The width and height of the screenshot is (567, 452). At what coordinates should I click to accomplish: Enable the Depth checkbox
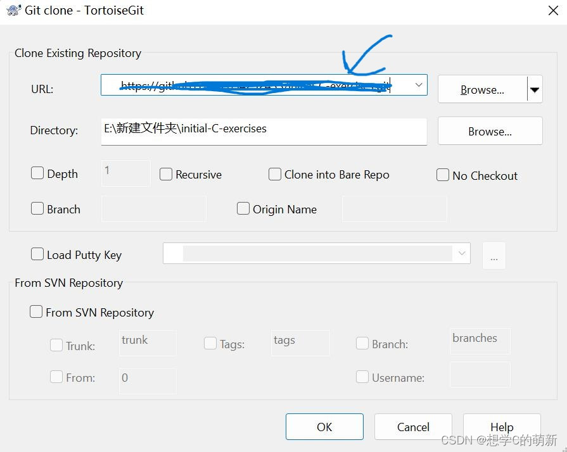pyautogui.click(x=37, y=173)
